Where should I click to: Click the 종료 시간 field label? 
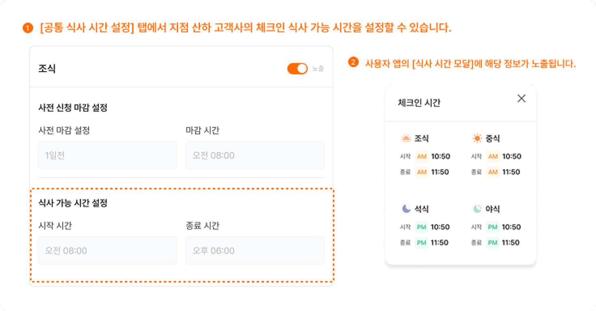point(202,226)
